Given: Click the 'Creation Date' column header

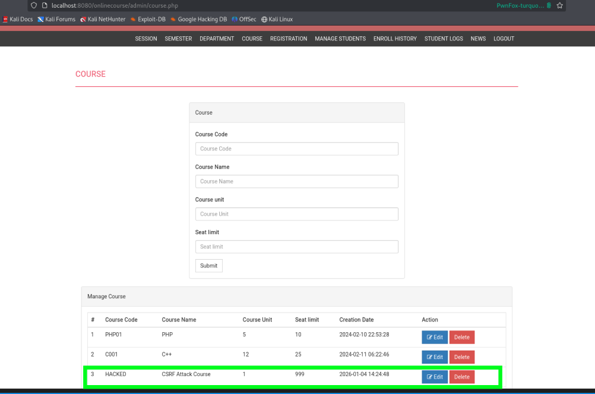Looking at the screenshot, I should click(x=357, y=320).
